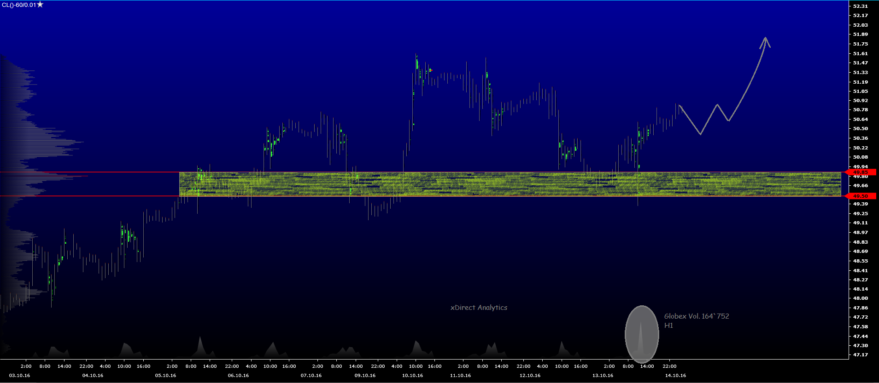Viewport: 879px width, 383px height.
Task: Click the CL()-60/0.01 symbol label
Action: 19,5
